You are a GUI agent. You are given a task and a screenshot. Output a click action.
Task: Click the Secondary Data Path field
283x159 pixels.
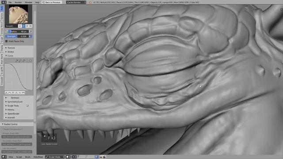(17, 144)
